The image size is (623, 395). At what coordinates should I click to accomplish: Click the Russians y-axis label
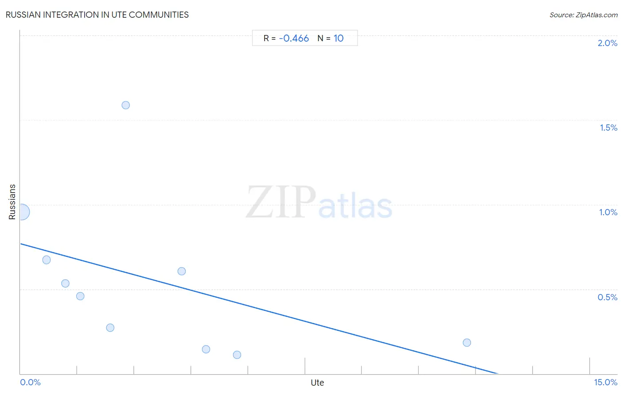point(12,202)
